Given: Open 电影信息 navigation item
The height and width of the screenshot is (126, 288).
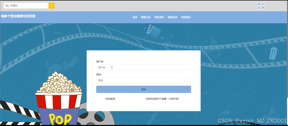Looking at the screenshot, I should point(172,17).
